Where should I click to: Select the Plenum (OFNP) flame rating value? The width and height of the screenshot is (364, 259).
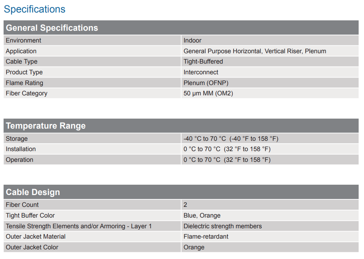coord(206,83)
